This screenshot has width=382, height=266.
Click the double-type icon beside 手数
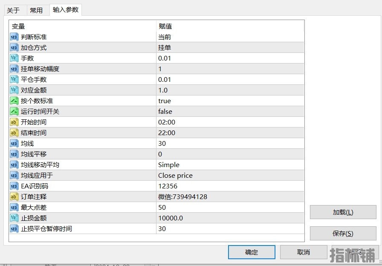click(x=14, y=58)
